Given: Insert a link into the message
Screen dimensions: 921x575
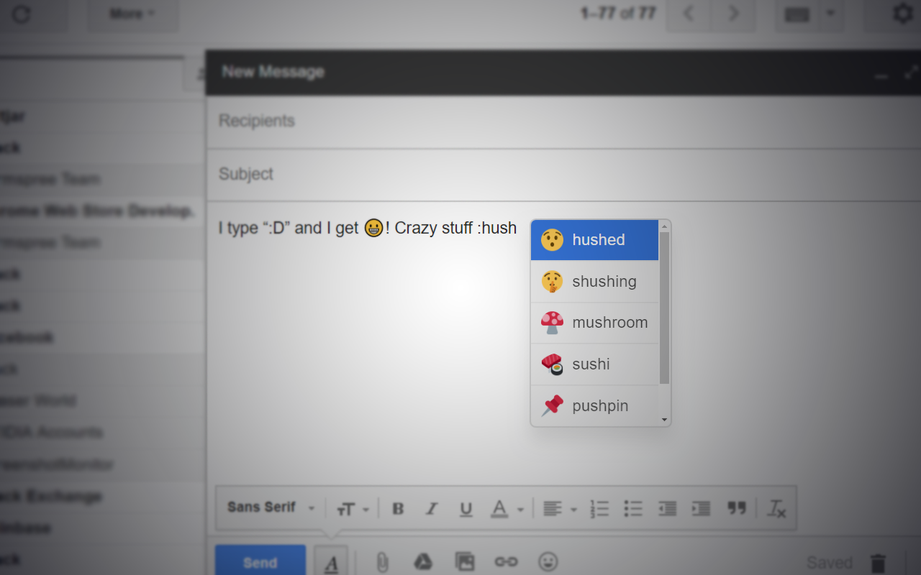Looking at the screenshot, I should [x=506, y=562].
